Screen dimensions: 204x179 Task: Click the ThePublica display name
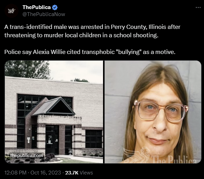(x=37, y=7)
